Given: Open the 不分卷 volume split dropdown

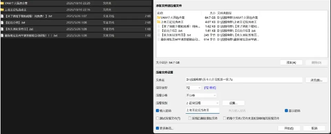Looking at the screenshot, I should point(201,95).
